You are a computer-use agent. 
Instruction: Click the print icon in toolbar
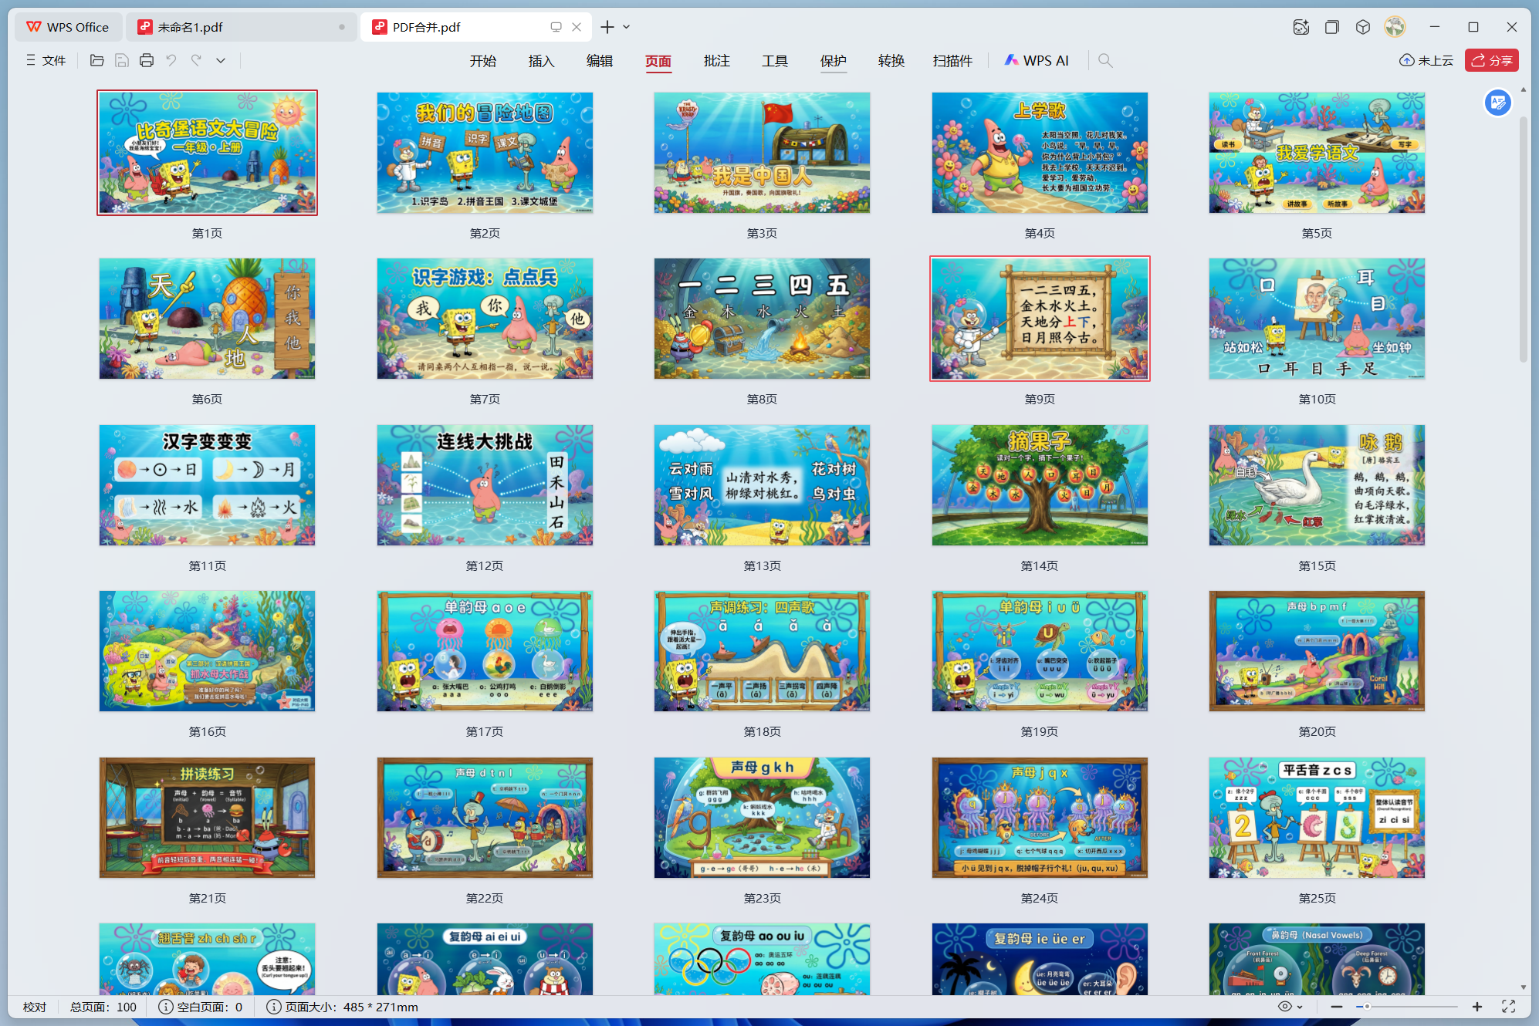click(147, 60)
